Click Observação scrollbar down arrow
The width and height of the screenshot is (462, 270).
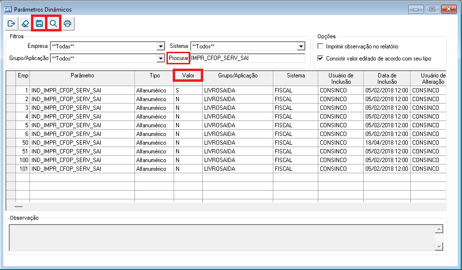pos(439,246)
